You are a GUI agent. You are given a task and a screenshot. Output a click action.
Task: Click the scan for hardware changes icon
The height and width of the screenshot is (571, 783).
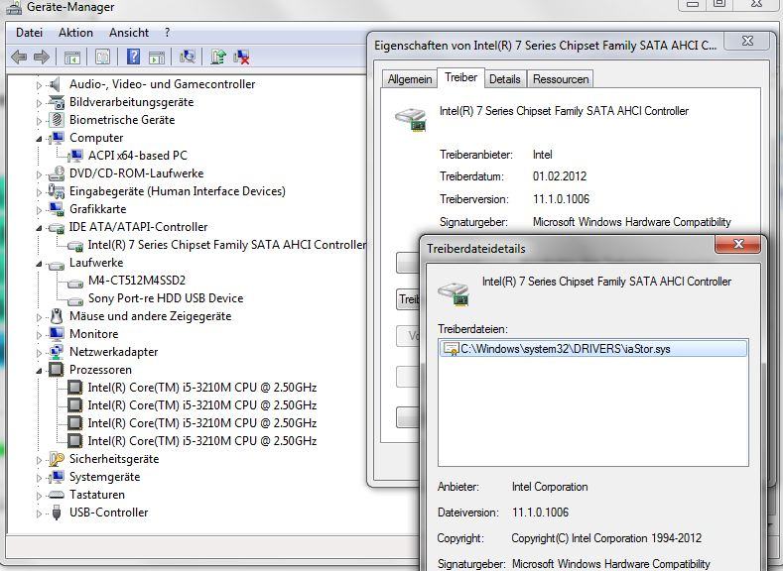pos(188,57)
